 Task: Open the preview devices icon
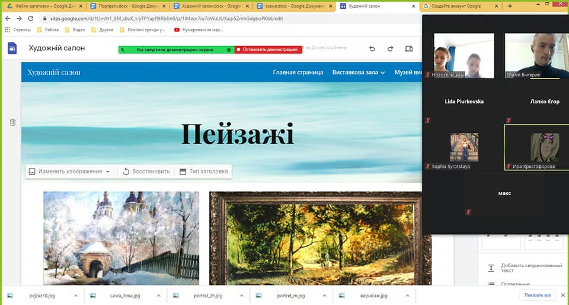pos(409,48)
